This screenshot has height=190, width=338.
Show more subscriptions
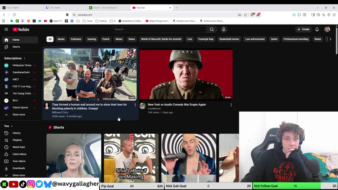[19, 115]
